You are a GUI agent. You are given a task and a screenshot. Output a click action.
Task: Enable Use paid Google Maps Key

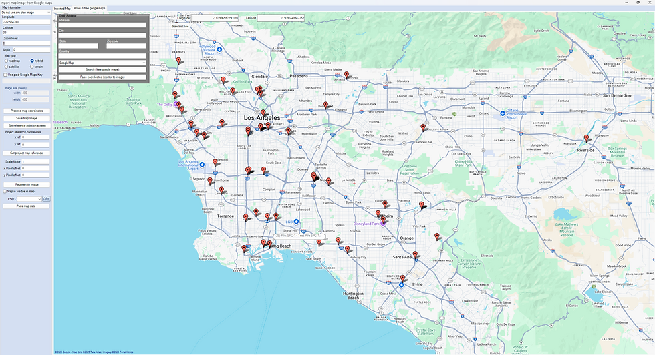click(5, 75)
